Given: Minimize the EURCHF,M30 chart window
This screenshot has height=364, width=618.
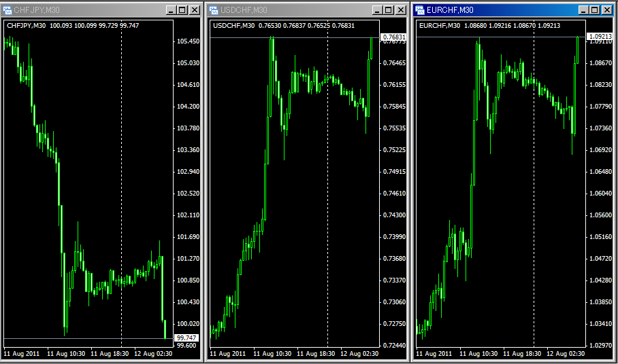Looking at the screenshot, I should pyautogui.click(x=583, y=10).
